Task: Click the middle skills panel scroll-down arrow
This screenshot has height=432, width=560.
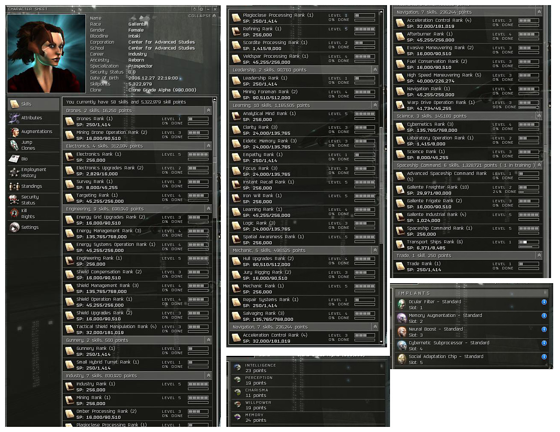Action: pyautogui.click(x=381, y=342)
